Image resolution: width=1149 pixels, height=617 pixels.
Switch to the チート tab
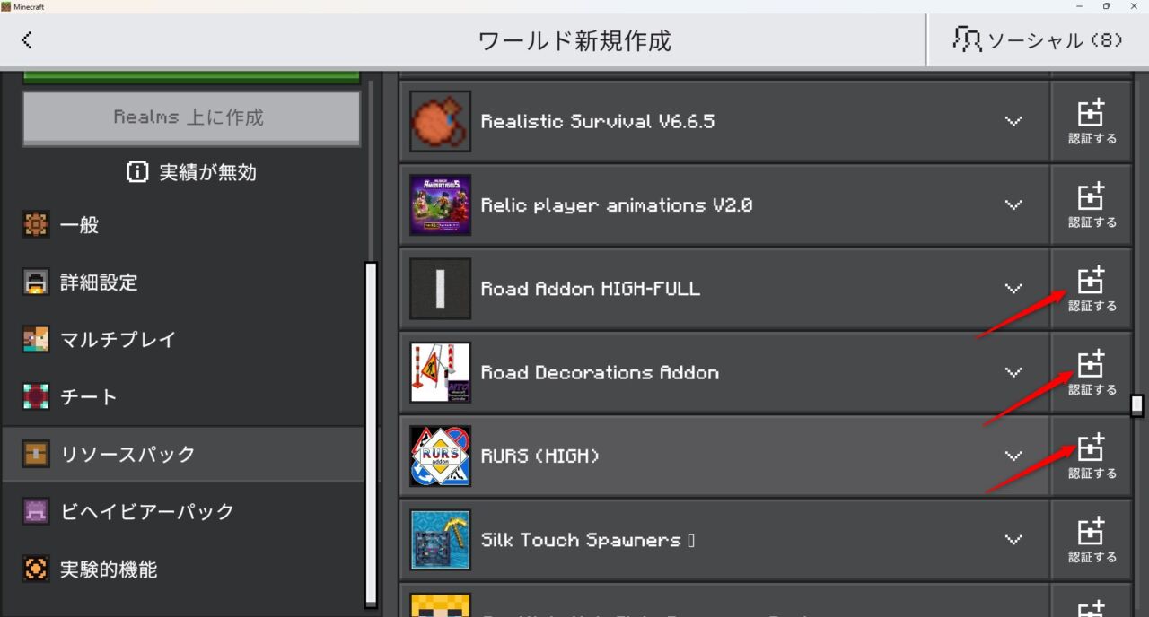[x=182, y=397]
